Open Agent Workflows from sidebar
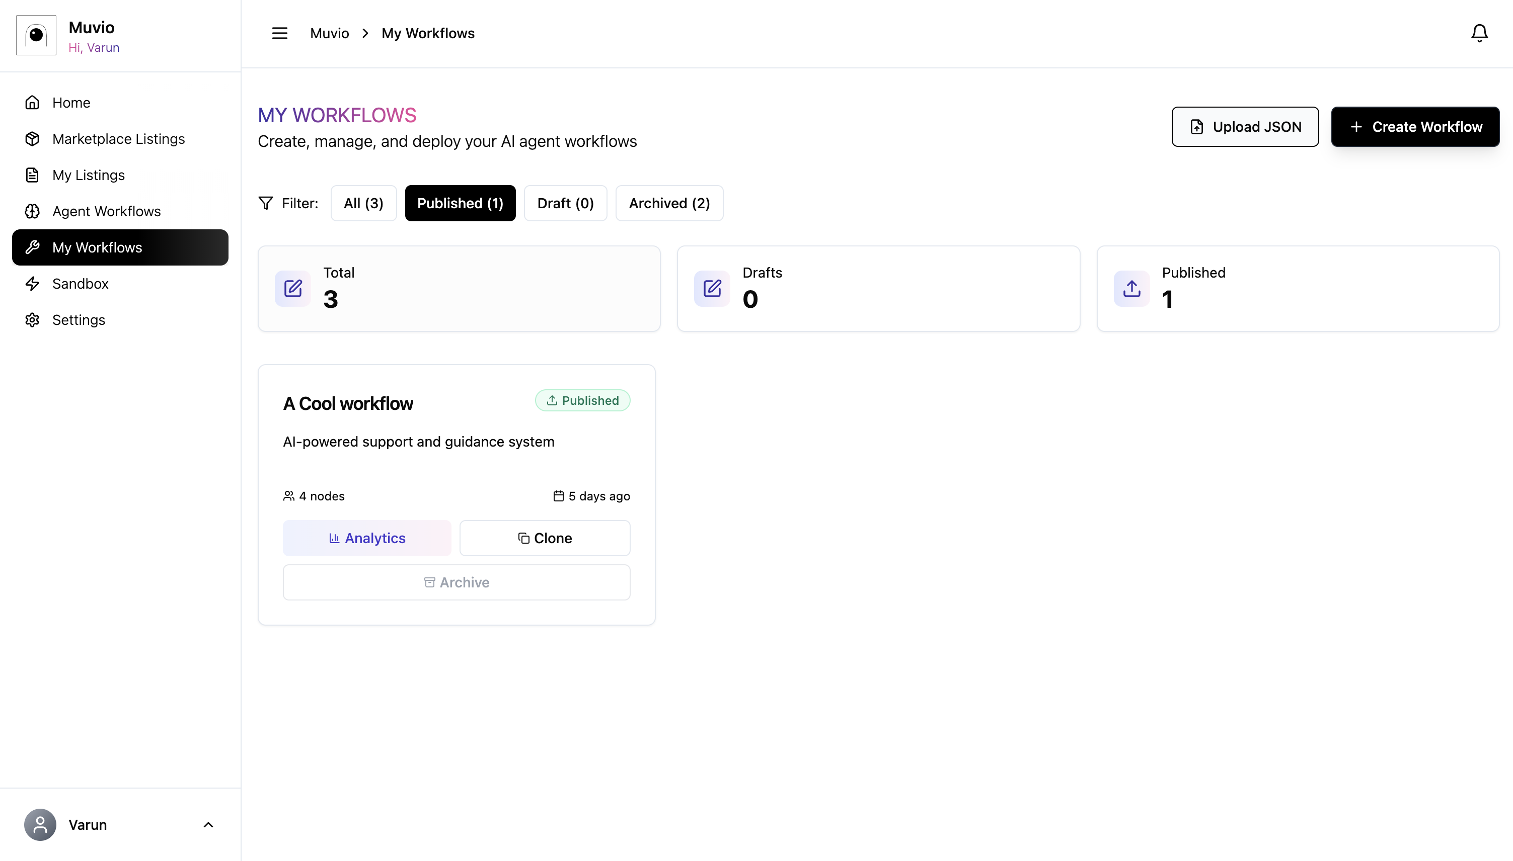Image resolution: width=1513 pixels, height=861 pixels. (x=107, y=211)
